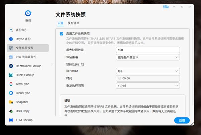The image size is (201, 135).
Task: Open TFM Backup sidebar entry
Action: click(28, 120)
